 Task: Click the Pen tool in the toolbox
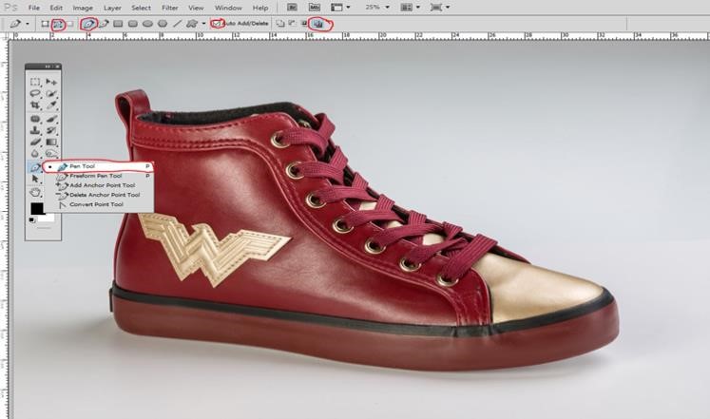[35, 167]
